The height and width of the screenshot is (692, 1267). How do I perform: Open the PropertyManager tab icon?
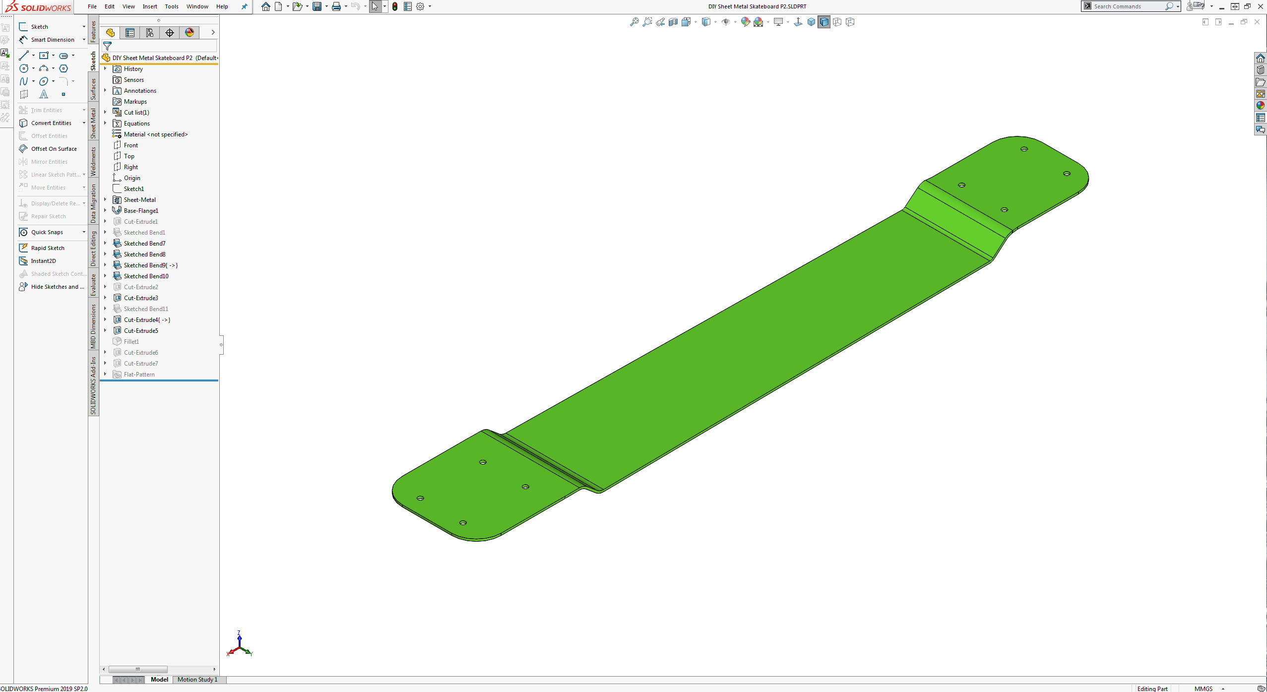tap(130, 33)
